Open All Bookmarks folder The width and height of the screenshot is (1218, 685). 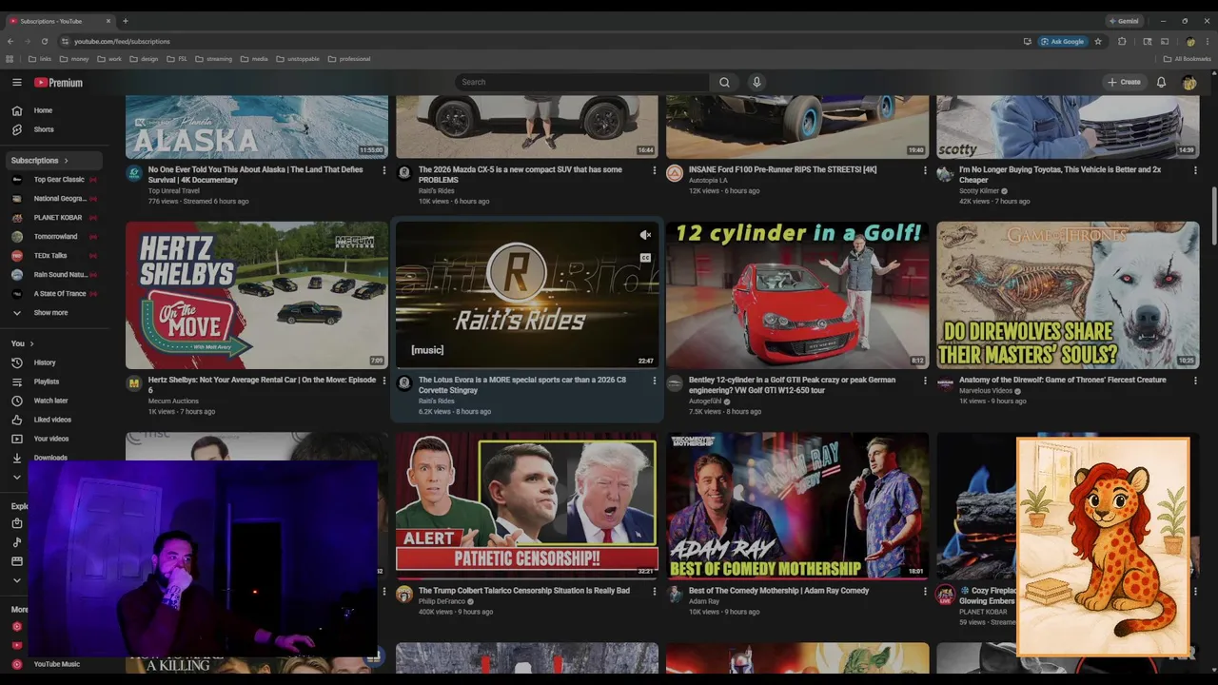coord(1187,59)
